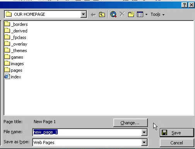Click the pages folder name
The image size is (195, 149).
(x=17, y=71)
